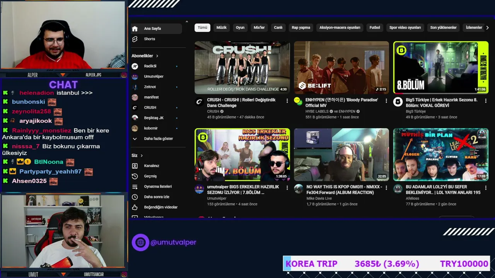This screenshot has height=278, width=495.
Task: Click the KOREA TRIP donation goal bar
Action: pyautogui.click(x=387, y=264)
